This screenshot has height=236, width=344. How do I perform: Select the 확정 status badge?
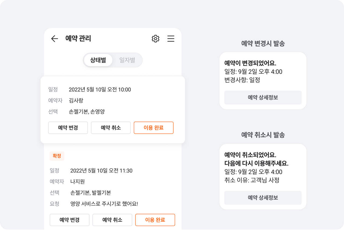57,156
